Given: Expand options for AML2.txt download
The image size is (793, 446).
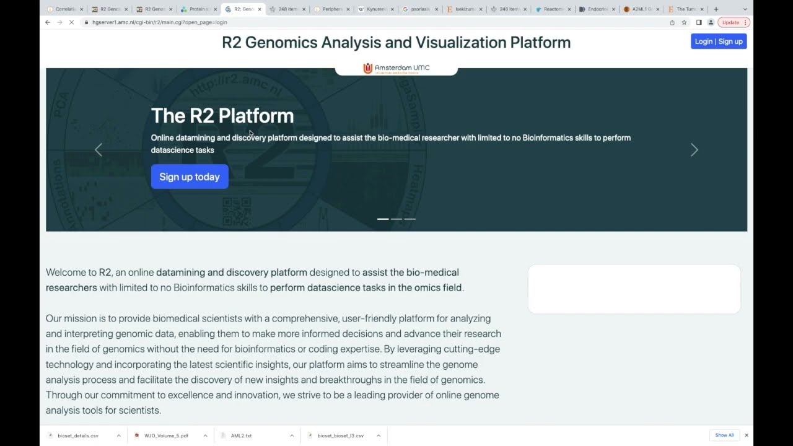Looking at the screenshot, I should (x=292, y=435).
